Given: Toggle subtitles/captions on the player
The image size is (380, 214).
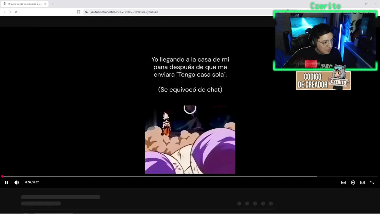Looking at the screenshot, I should pyautogui.click(x=343, y=182).
